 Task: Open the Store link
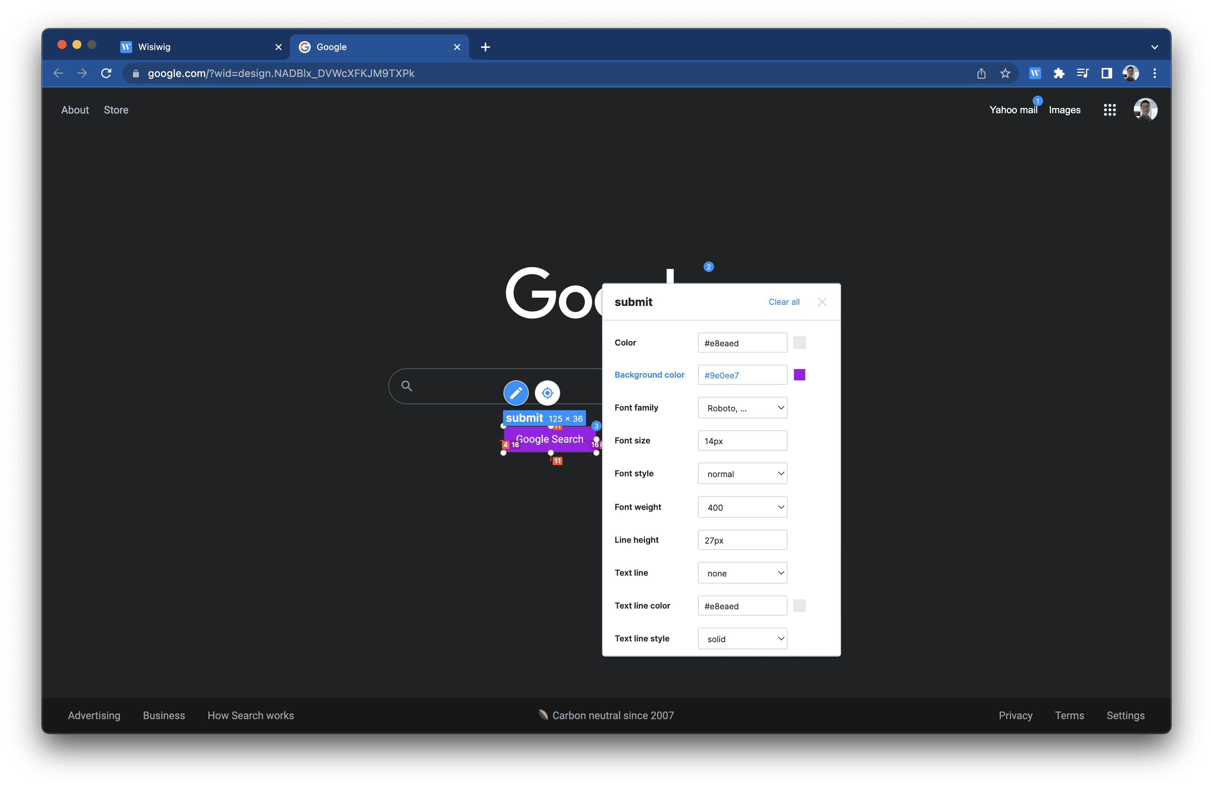tap(116, 110)
